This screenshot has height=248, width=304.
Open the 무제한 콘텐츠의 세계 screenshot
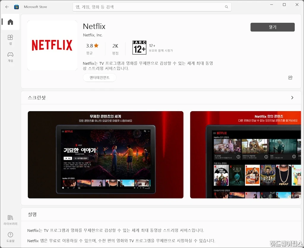106,155
